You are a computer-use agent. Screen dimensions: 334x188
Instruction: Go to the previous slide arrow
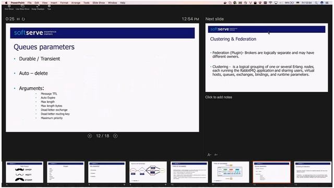[90, 136]
